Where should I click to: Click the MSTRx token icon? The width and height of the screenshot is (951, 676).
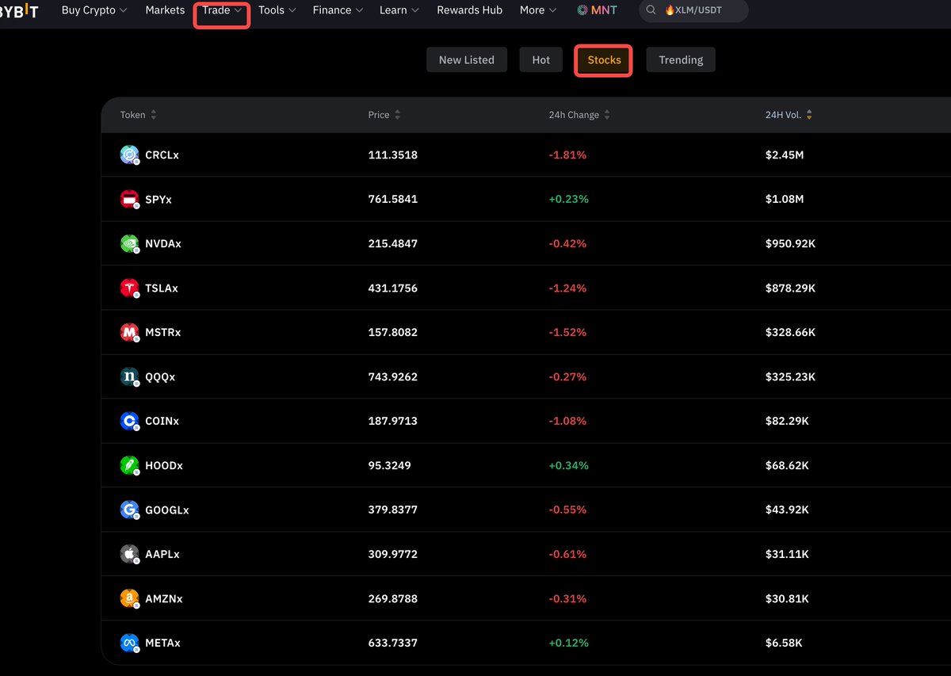[129, 332]
